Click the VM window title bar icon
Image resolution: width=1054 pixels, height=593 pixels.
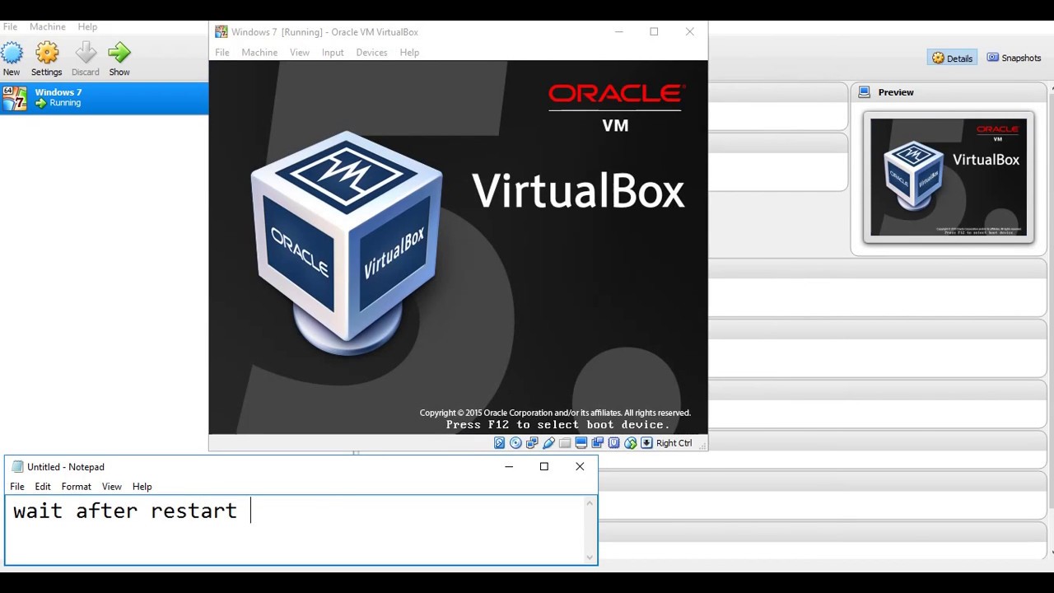[221, 32]
